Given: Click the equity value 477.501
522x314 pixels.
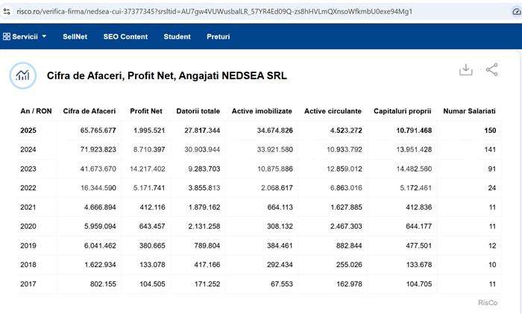Looking at the screenshot, I should click(x=419, y=245).
